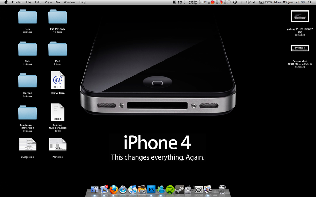Click the leftmost dark menu bar icon

[174, 2]
